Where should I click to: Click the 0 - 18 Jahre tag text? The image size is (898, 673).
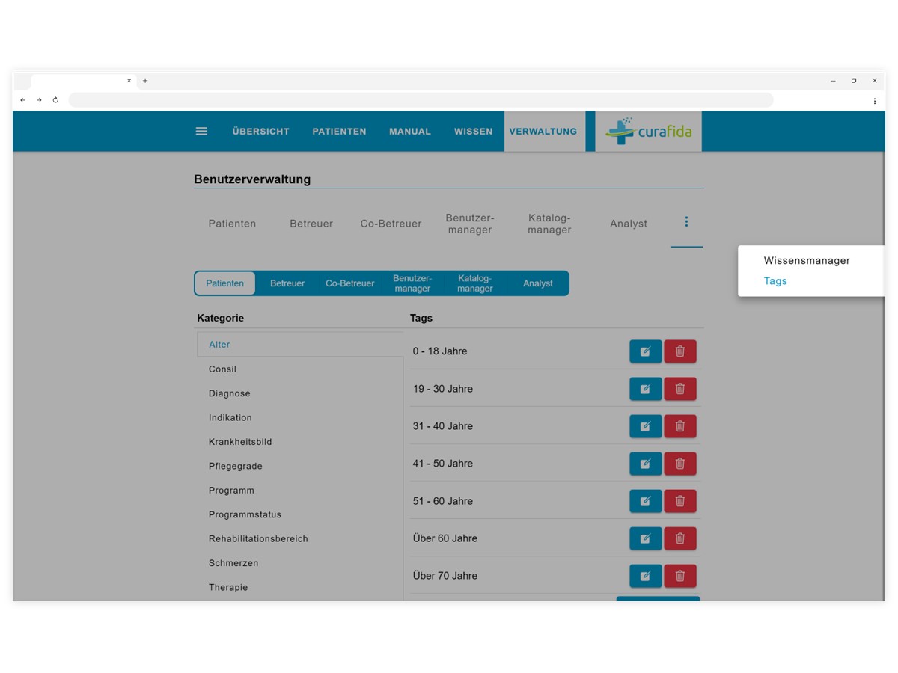point(440,351)
